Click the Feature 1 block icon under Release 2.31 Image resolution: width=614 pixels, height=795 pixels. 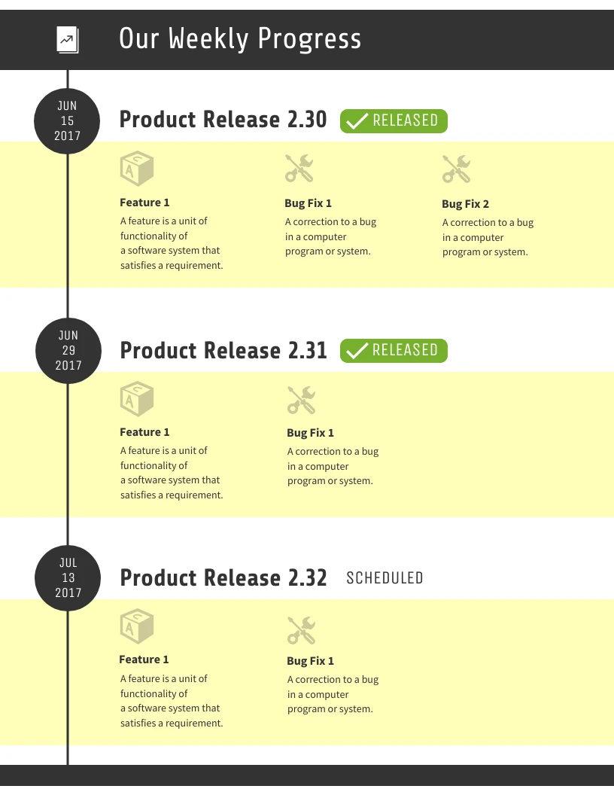(136, 399)
